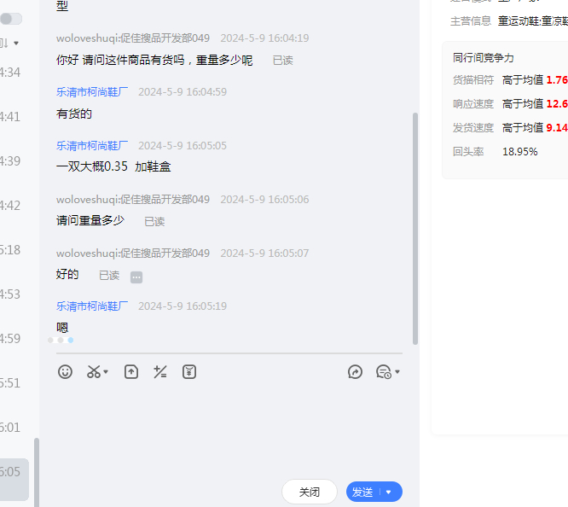Open conversation with time ending 4:34

pos(10,73)
